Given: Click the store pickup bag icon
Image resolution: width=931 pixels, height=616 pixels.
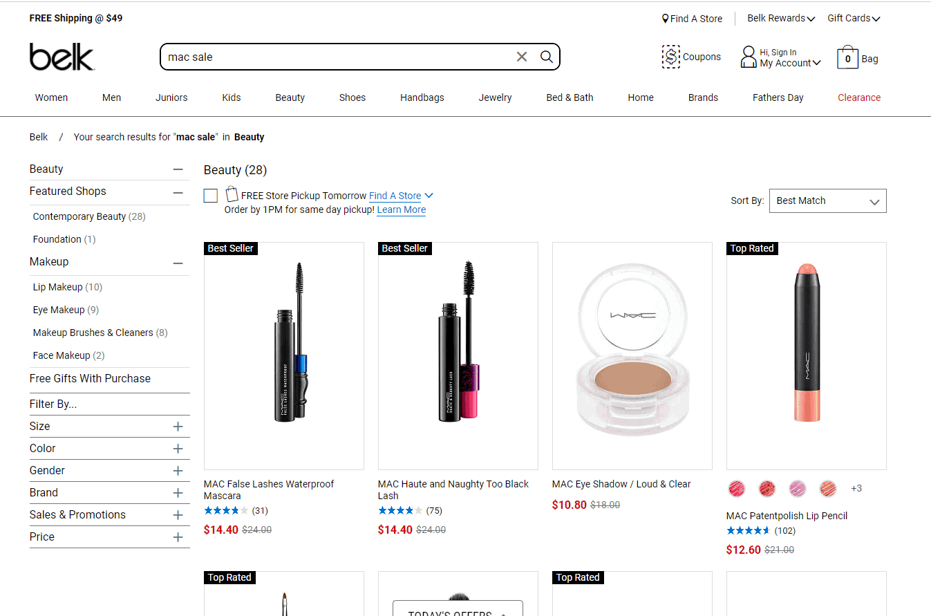Looking at the screenshot, I should point(232,194).
